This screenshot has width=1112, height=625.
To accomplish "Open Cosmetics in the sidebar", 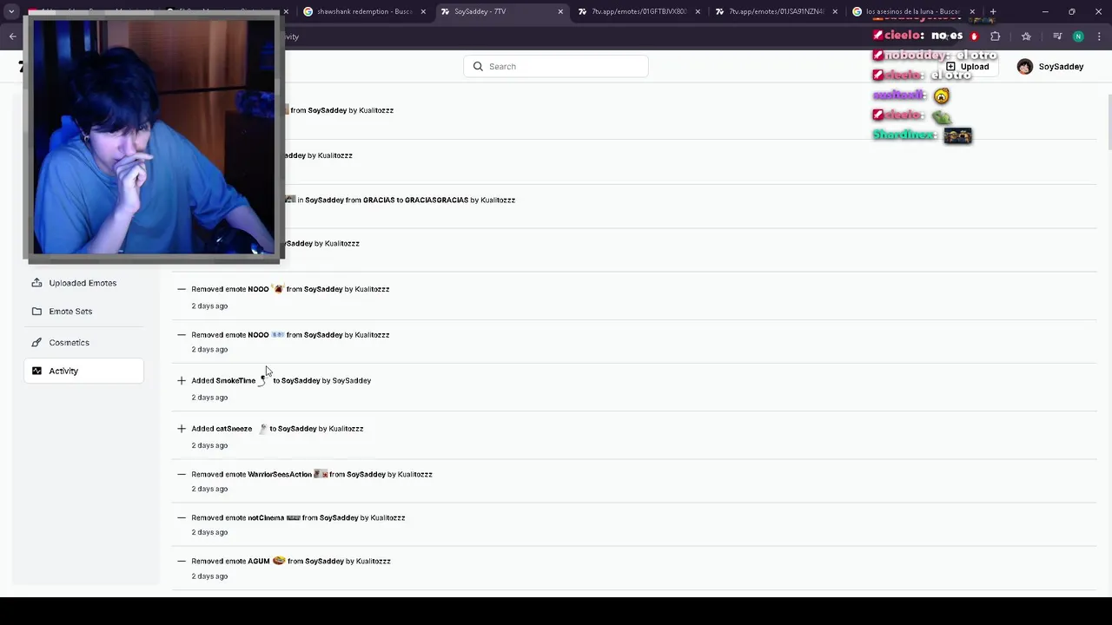I will 83,342.
